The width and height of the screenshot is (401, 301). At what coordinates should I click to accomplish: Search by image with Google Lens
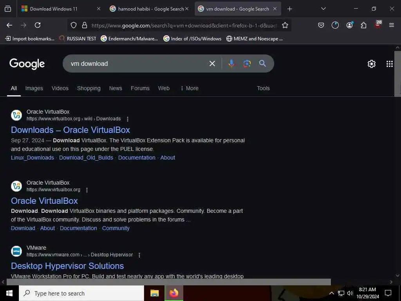point(247,63)
